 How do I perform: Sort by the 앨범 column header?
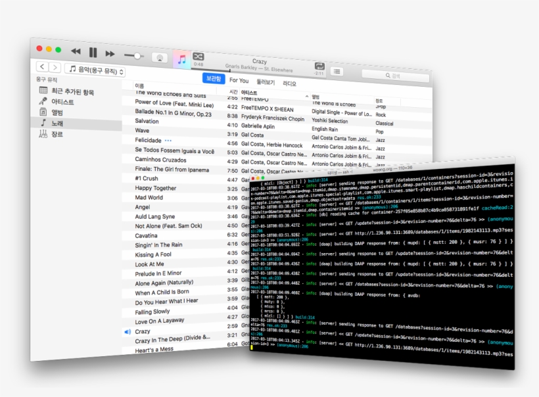click(x=316, y=97)
